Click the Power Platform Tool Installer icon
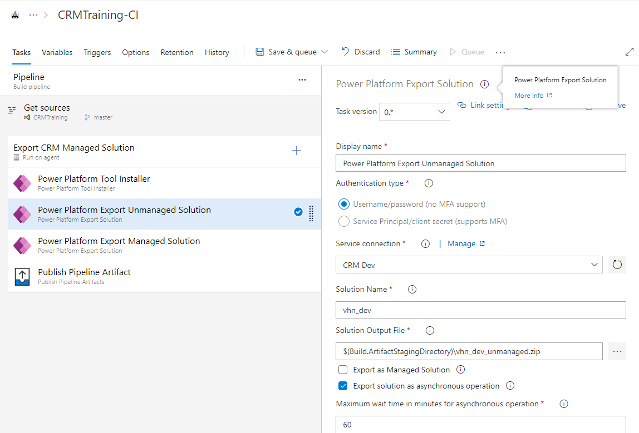This screenshot has height=433, width=639. (22, 183)
